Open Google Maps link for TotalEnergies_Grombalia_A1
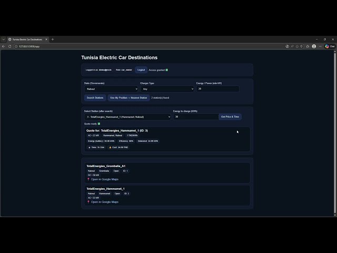This screenshot has height=253, width=337. pyautogui.click(x=105, y=179)
